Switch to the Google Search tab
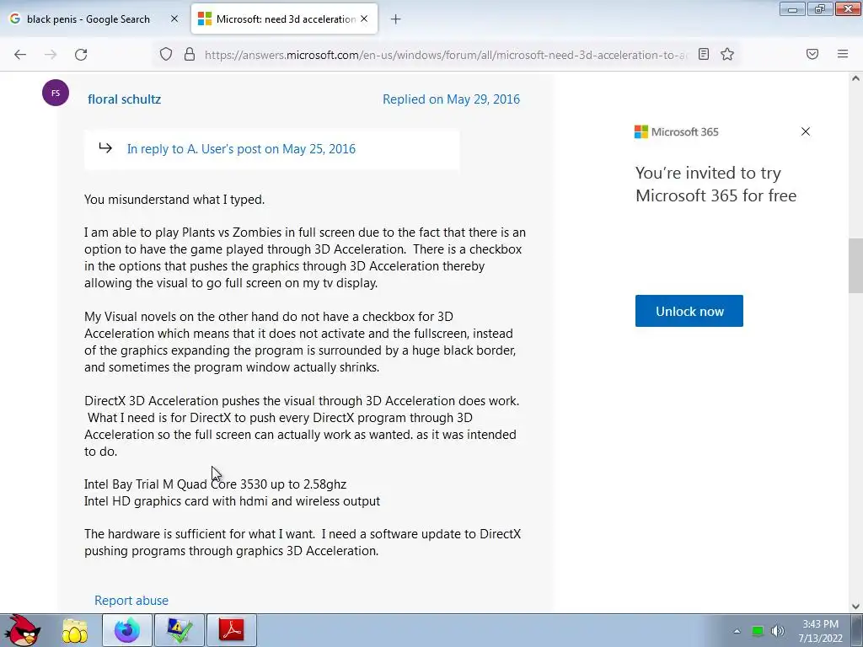The height and width of the screenshot is (647, 863). coord(94,19)
